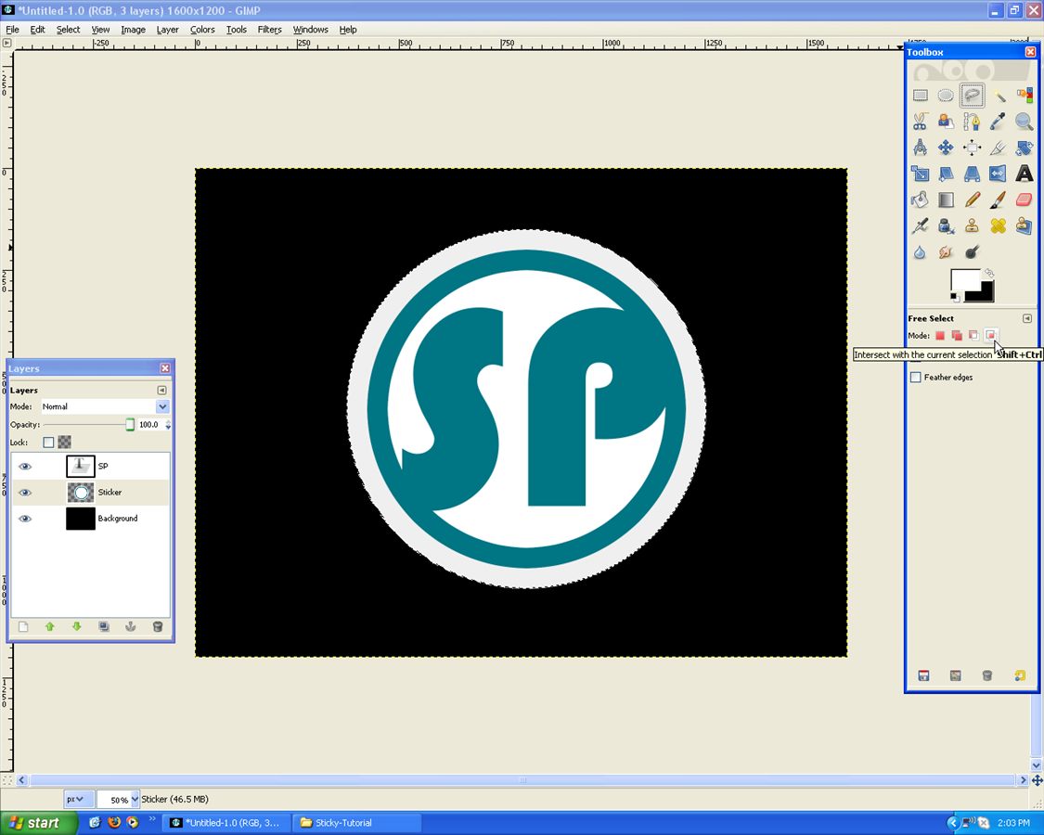Select the Measure compass tool
This screenshot has height=835, width=1044.
[x=921, y=148]
